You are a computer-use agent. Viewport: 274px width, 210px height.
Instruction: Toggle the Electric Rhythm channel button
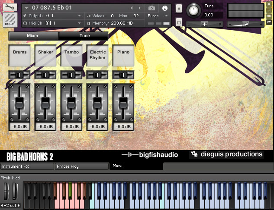97,55
